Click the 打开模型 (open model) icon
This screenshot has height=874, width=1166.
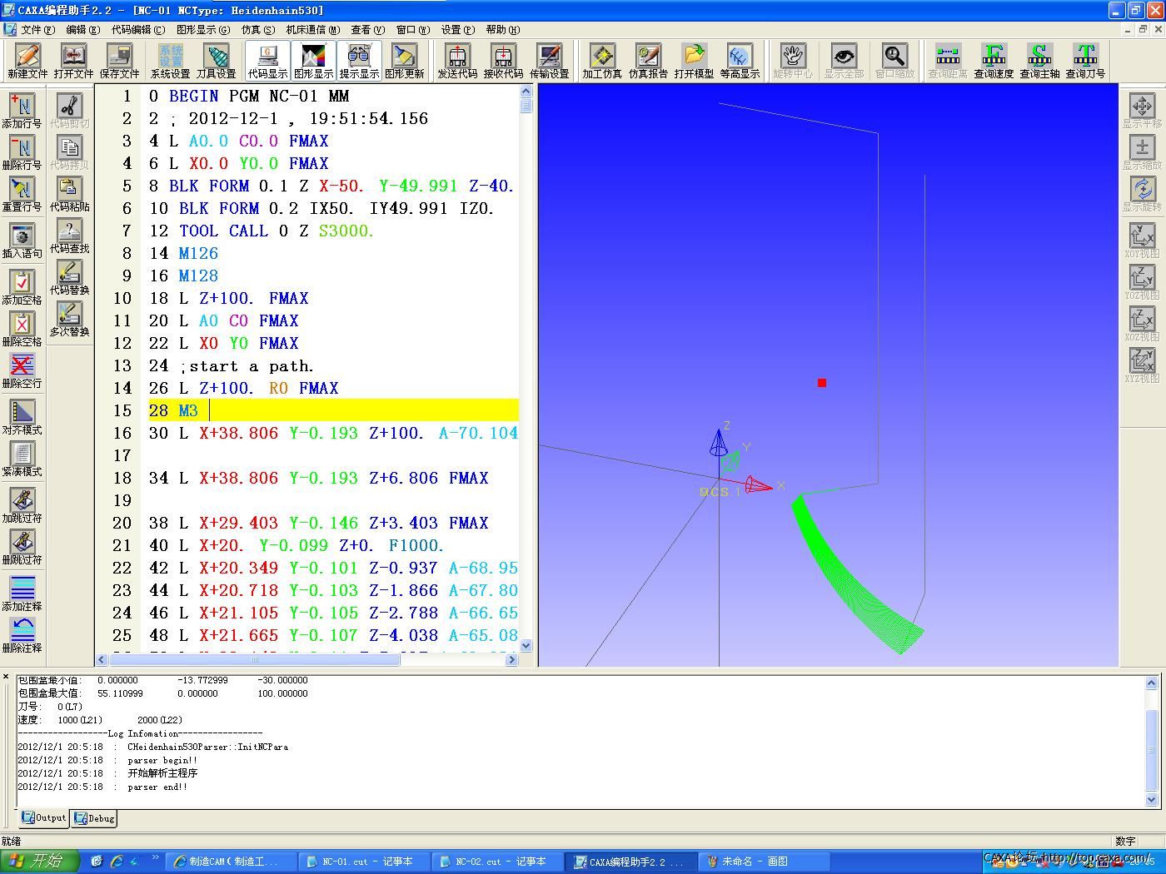tap(694, 61)
